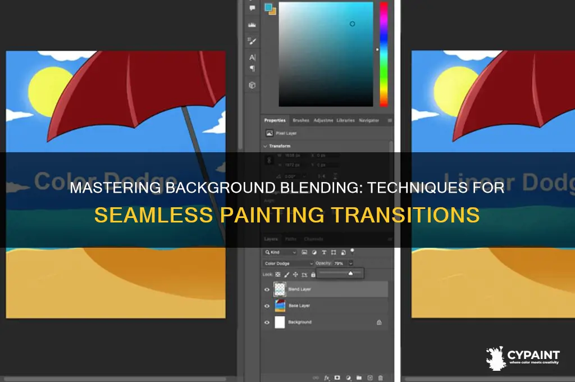This screenshot has height=382, width=575.
Task: Filter layers by adjustment layers
Action: pos(314,252)
